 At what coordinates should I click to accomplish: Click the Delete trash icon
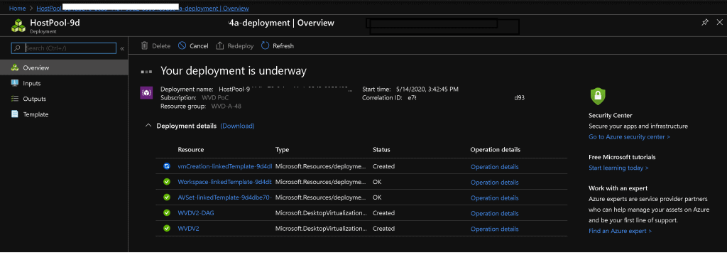click(145, 45)
